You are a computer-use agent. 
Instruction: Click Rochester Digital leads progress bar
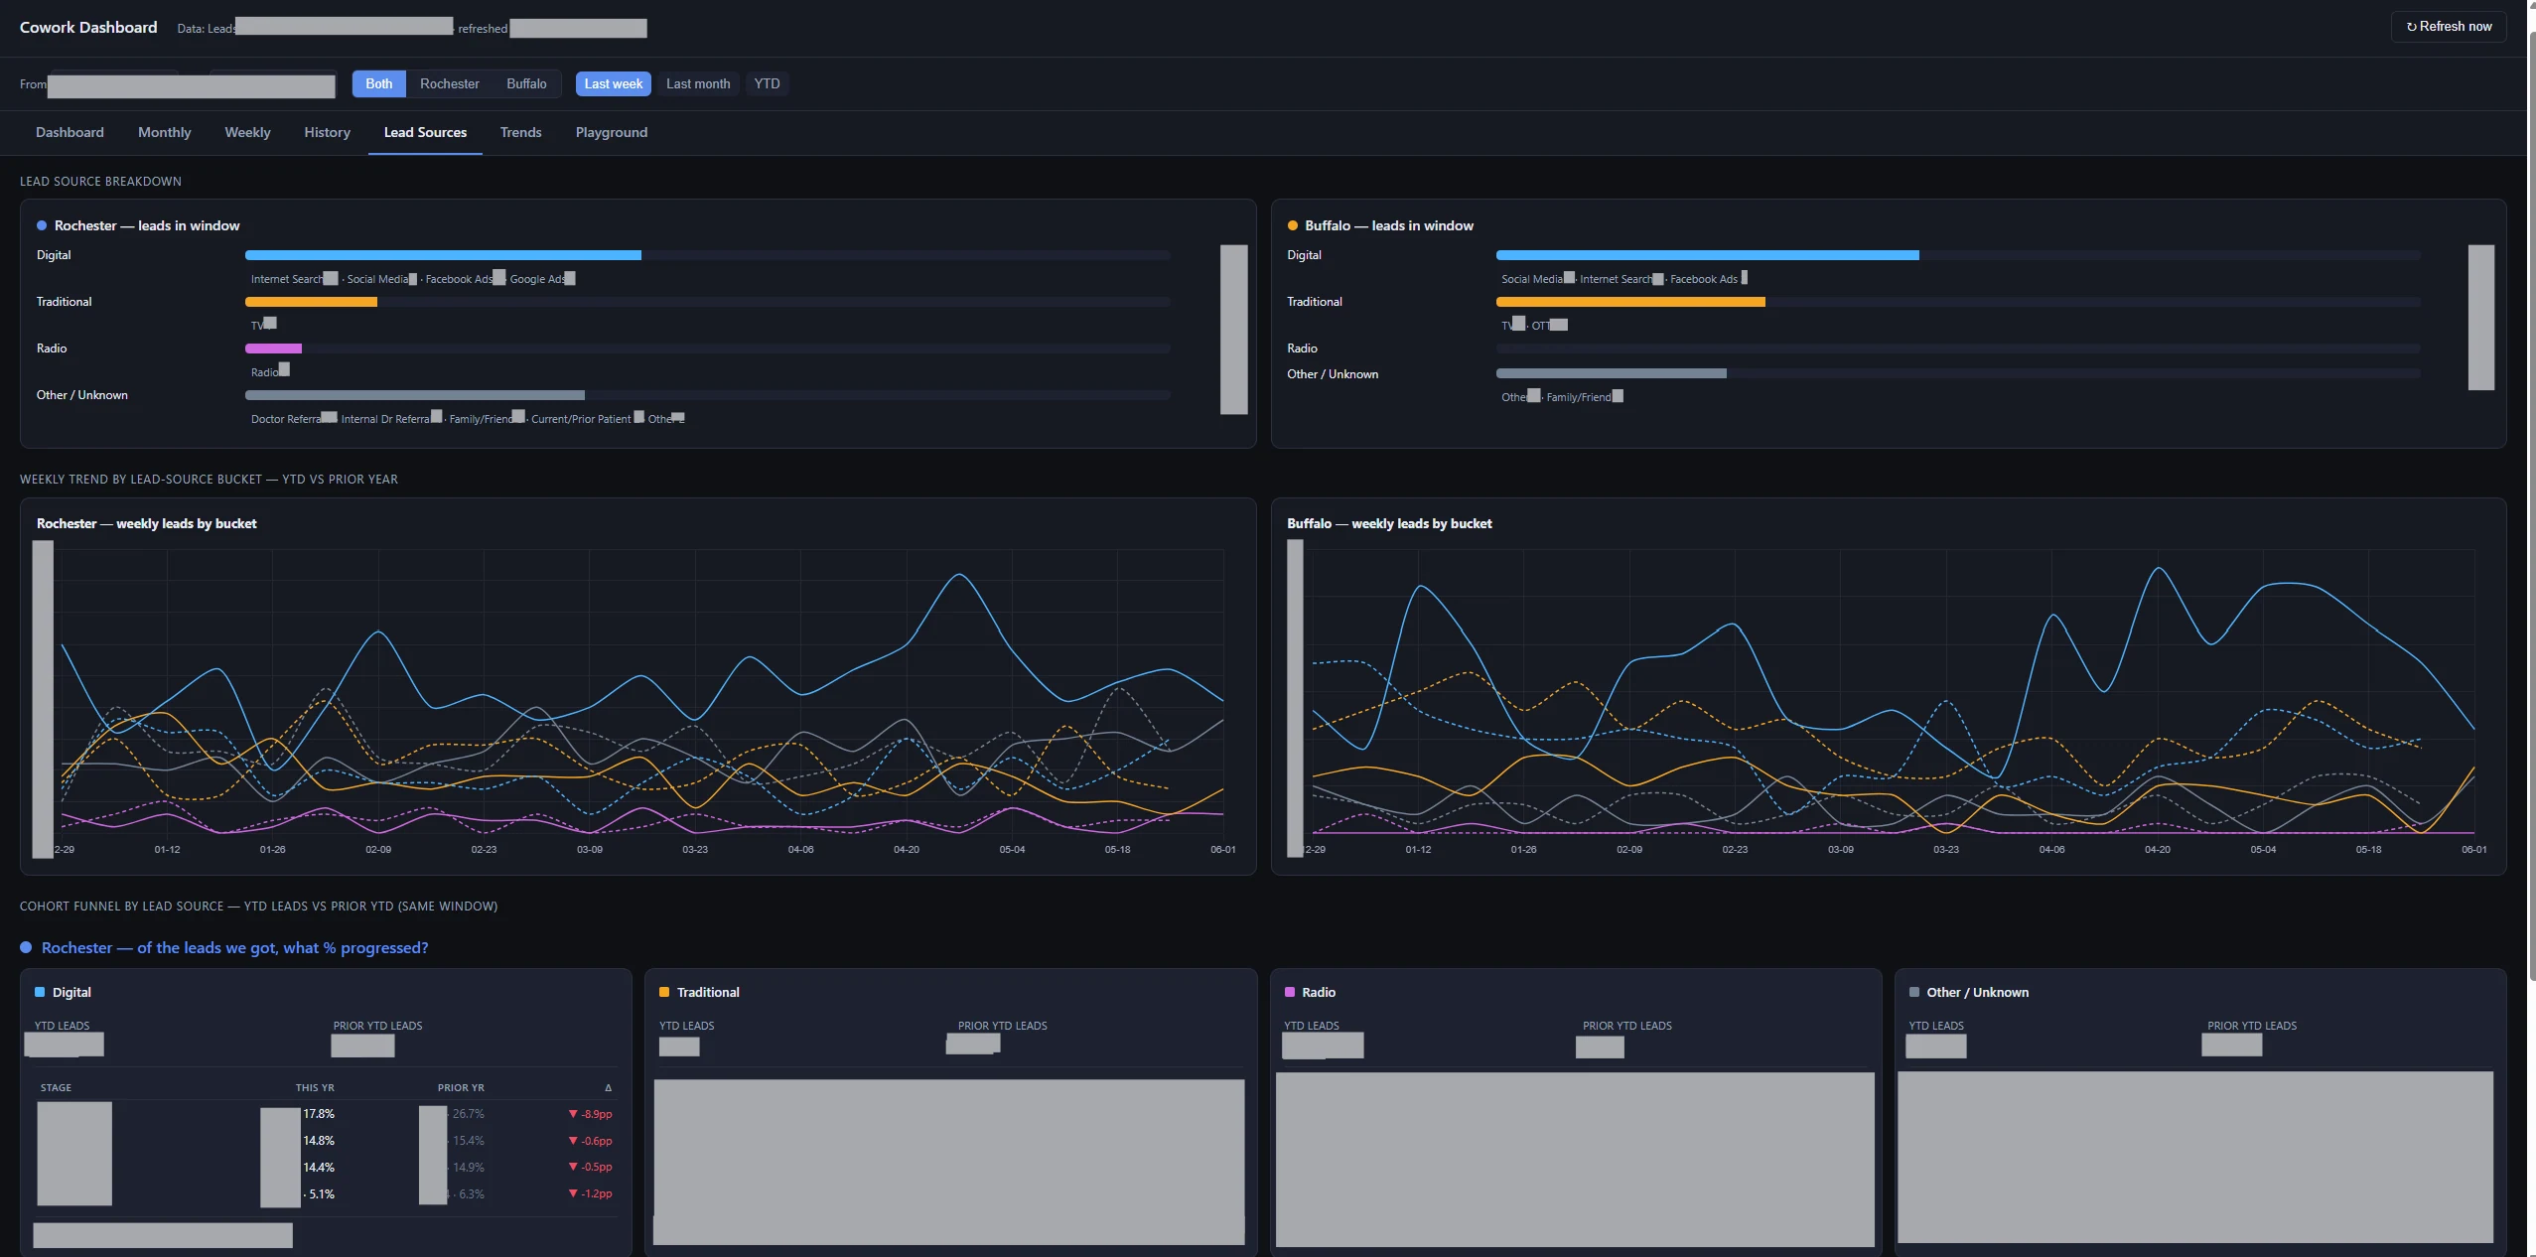[708, 255]
